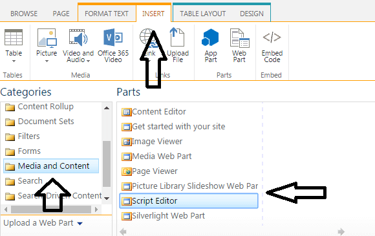Click Categories horizontal scroll left arrow
This screenshot has height=236, width=375.
(6, 209)
